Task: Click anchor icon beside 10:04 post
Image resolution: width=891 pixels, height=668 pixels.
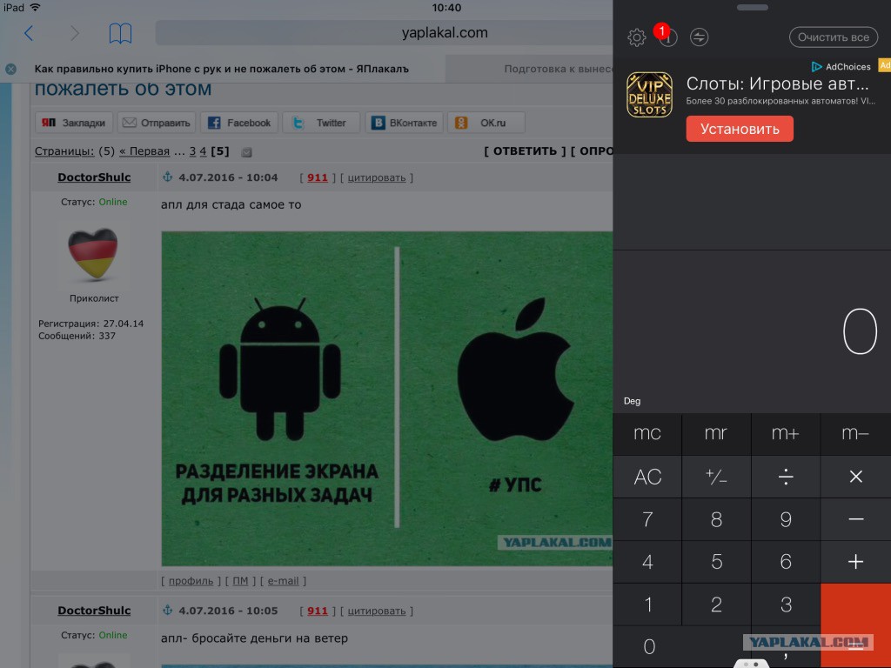Action: 168,177
